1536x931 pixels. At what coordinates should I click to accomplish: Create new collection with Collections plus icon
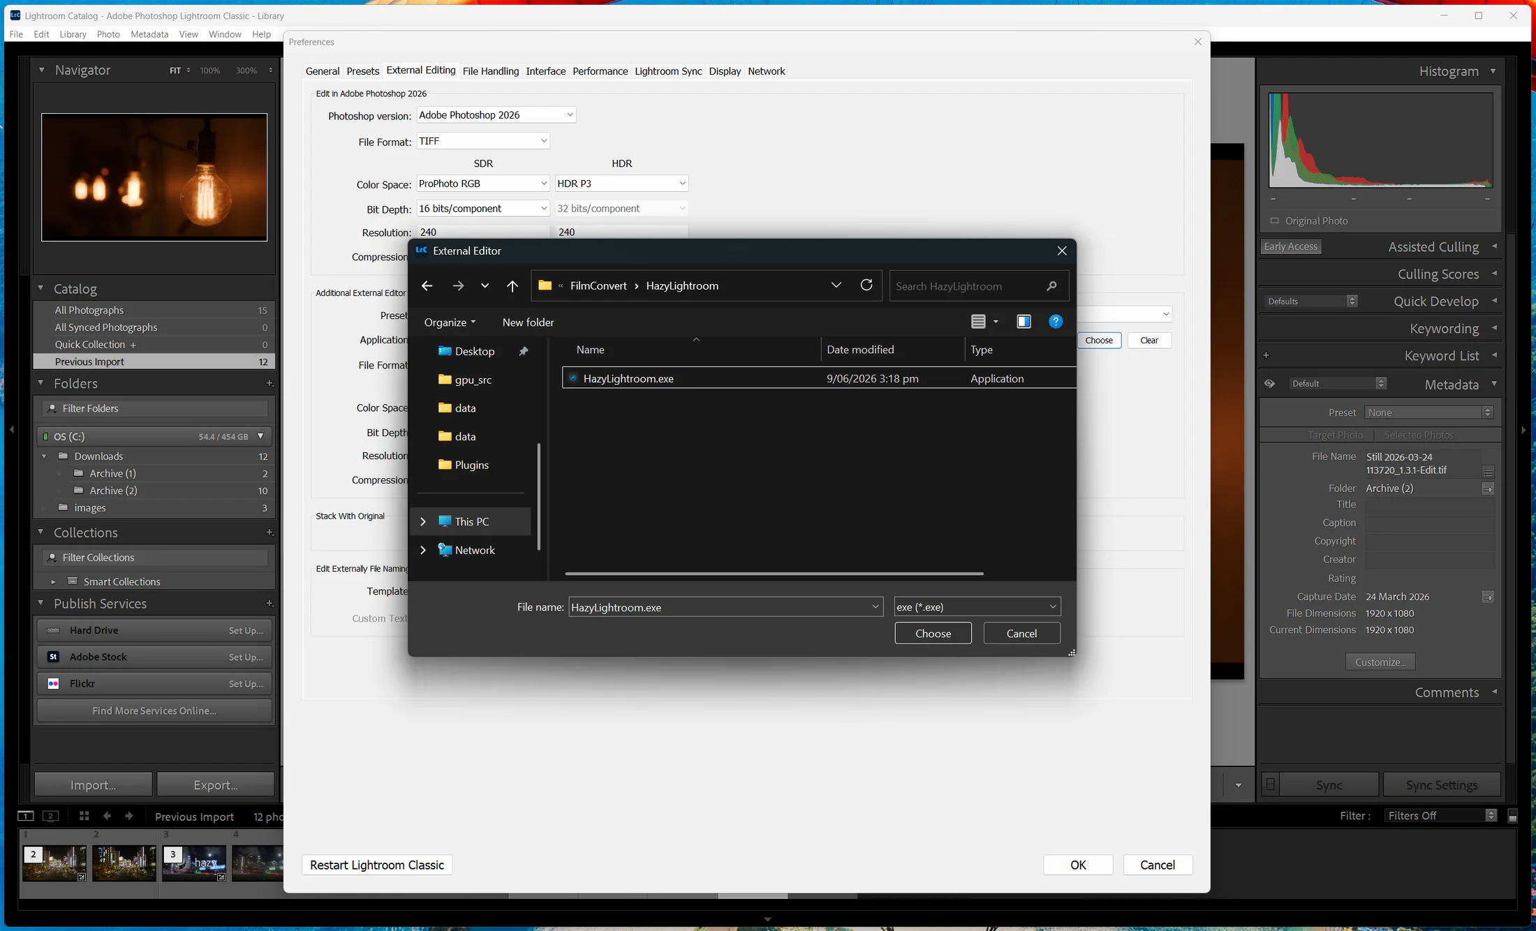(x=269, y=532)
